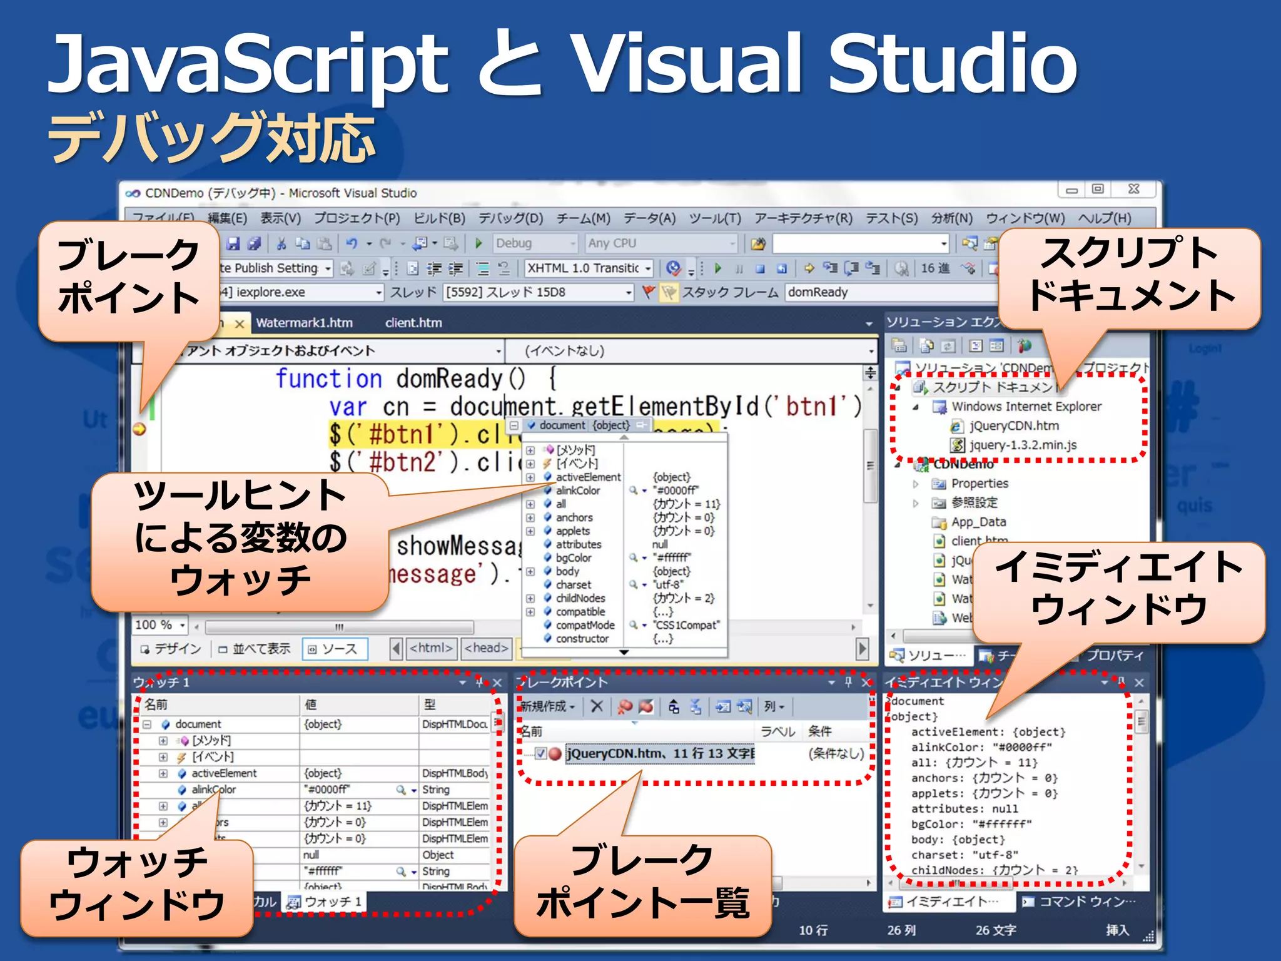Open the 列 columns dropdown in Breakpoints
1281x961 pixels.
coord(774,706)
